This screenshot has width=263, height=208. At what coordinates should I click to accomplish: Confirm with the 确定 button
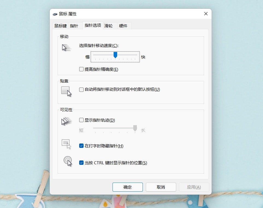pos(128,187)
